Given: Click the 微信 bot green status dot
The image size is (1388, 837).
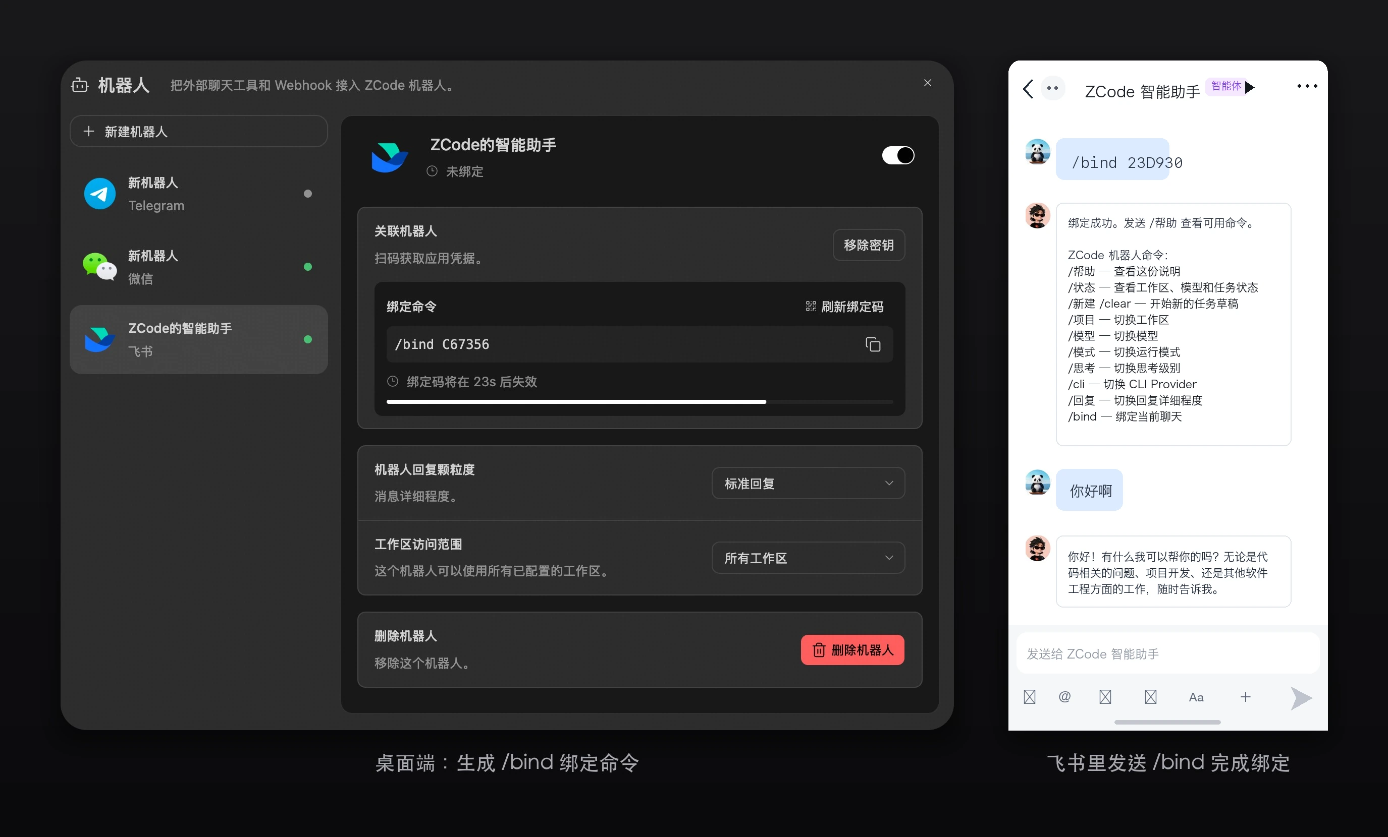Looking at the screenshot, I should tap(307, 267).
